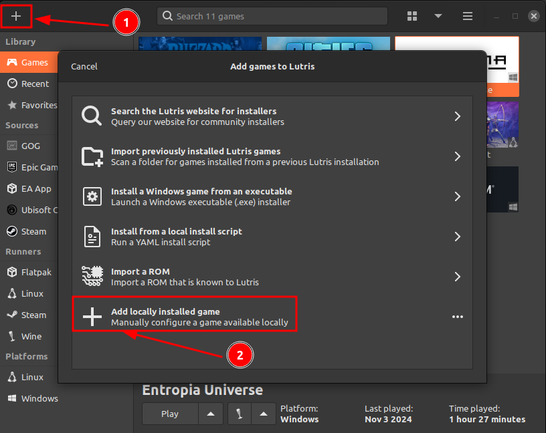
Task: Choose Import a ROM option
Action: [272, 277]
